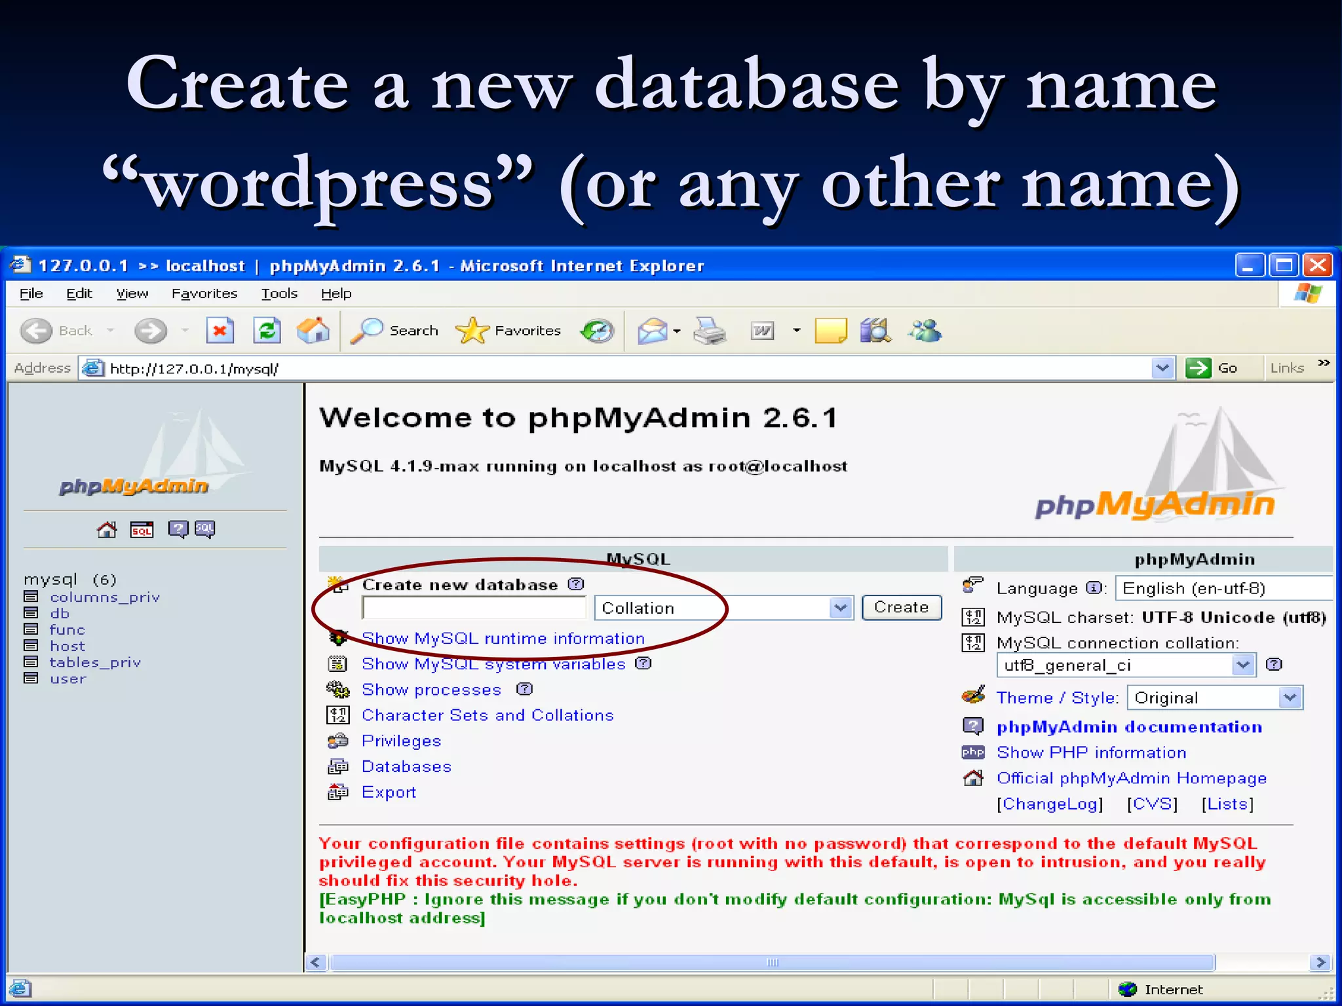Image resolution: width=1342 pixels, height=1006 pixels.
Task: Expand the Address bar history dropdown
Action: [x=1162, y=368]
